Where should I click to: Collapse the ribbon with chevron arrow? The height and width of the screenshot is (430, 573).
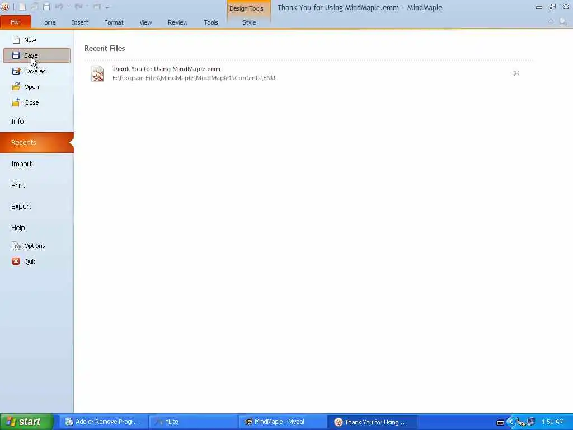click(x=551, y=22)
